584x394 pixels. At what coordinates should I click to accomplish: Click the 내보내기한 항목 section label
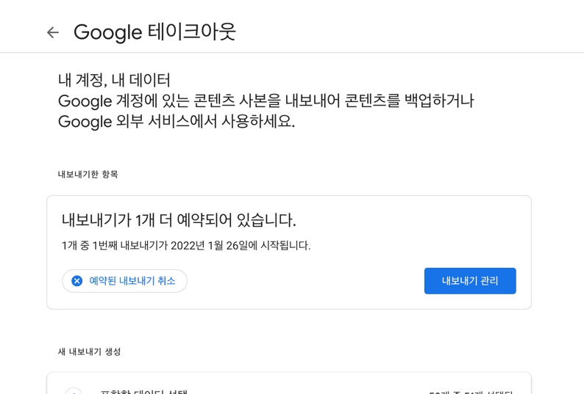(x=88, y=175)
